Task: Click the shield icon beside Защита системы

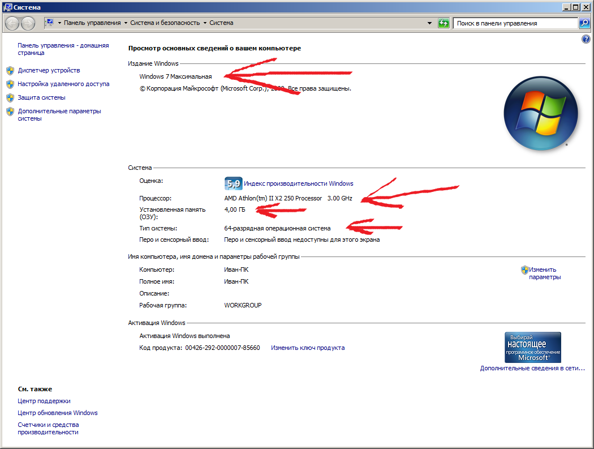Action: [10, 98]
